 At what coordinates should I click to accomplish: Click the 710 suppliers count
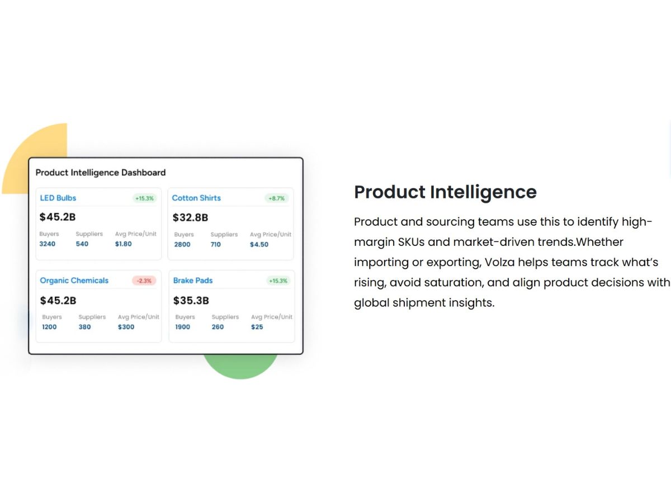click(x=216, y=244)
